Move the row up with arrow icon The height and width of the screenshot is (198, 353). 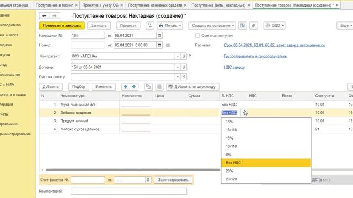(126, 87)
